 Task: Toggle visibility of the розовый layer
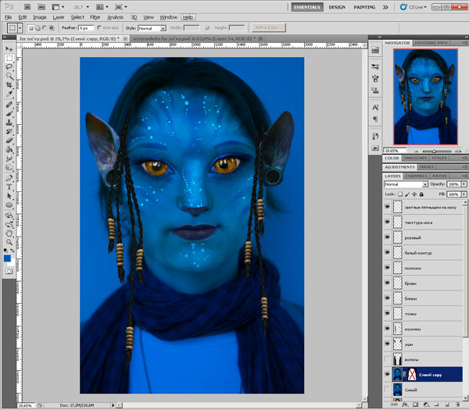coord(388,237)
